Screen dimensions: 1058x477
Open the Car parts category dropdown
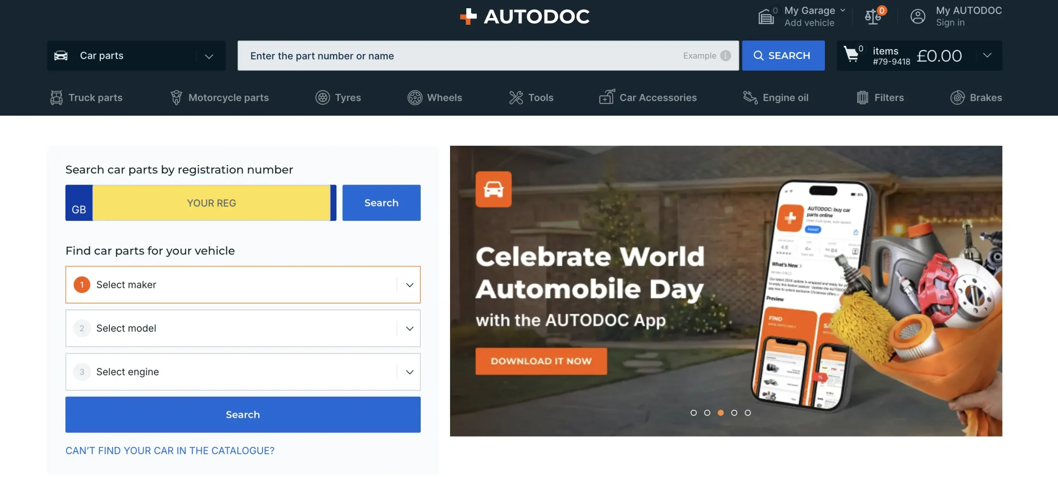click(x=136, y=55)
